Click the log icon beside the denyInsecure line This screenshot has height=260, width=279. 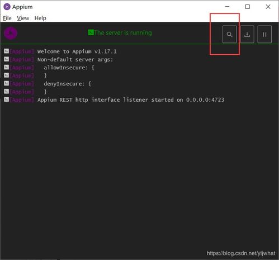pyautogui.click(x=7, y=83)
